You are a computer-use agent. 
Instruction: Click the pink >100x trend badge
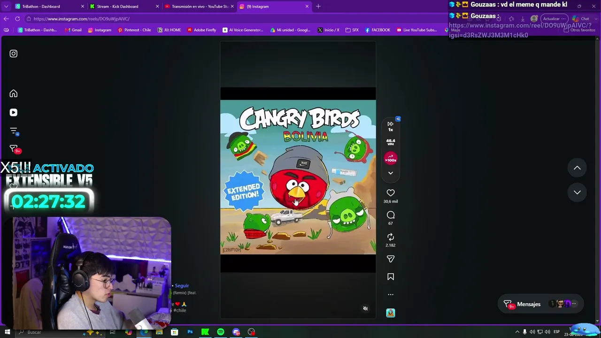[391, 159]
